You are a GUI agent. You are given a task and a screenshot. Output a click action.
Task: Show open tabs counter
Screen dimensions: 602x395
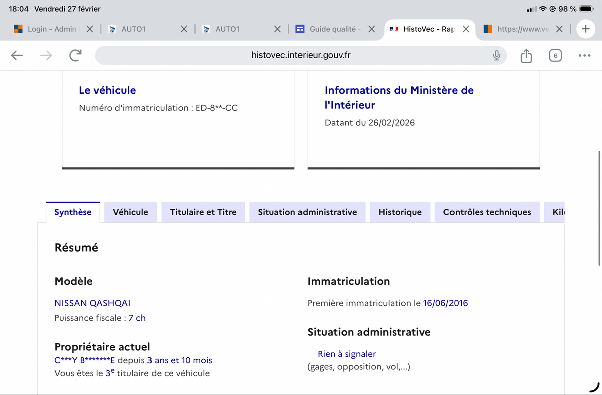click(x=555, y=56)
